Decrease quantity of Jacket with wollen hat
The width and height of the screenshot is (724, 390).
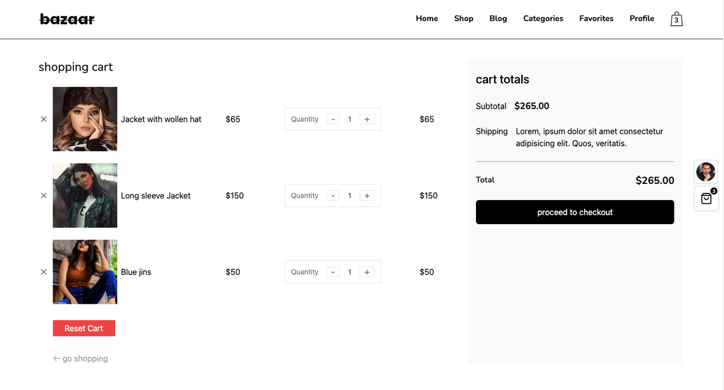coord(333,119)
